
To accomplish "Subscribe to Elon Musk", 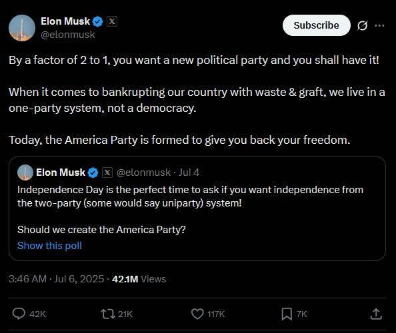I will [x=317, y=25].
